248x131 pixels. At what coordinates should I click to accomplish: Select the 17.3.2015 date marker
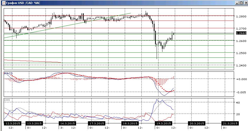coord(96,123)
